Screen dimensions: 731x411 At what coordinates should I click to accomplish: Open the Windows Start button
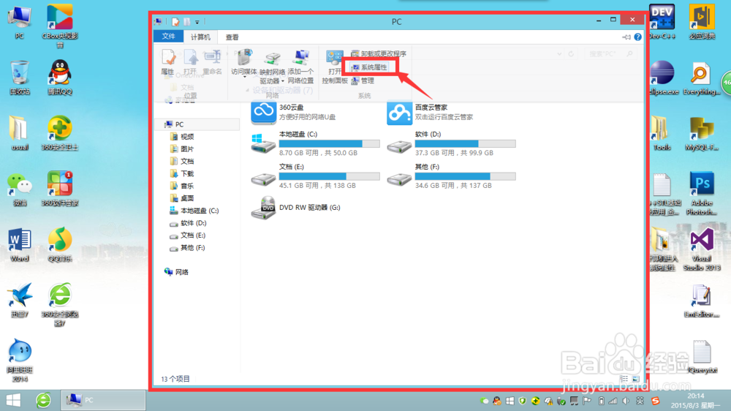pyautogui.click(x=13, y=400)
